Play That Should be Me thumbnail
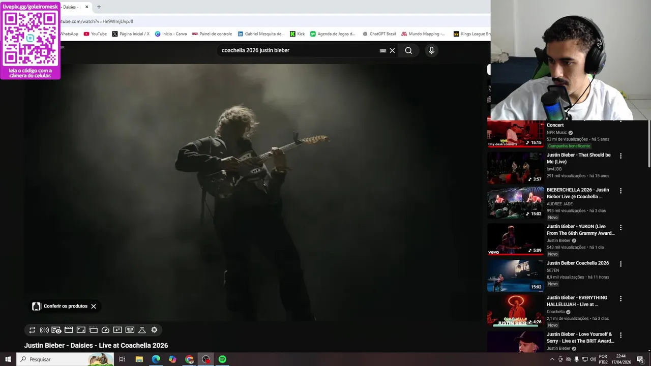This screenshot has height=366, width=651. pyautogui.click(x=515, y=167)
